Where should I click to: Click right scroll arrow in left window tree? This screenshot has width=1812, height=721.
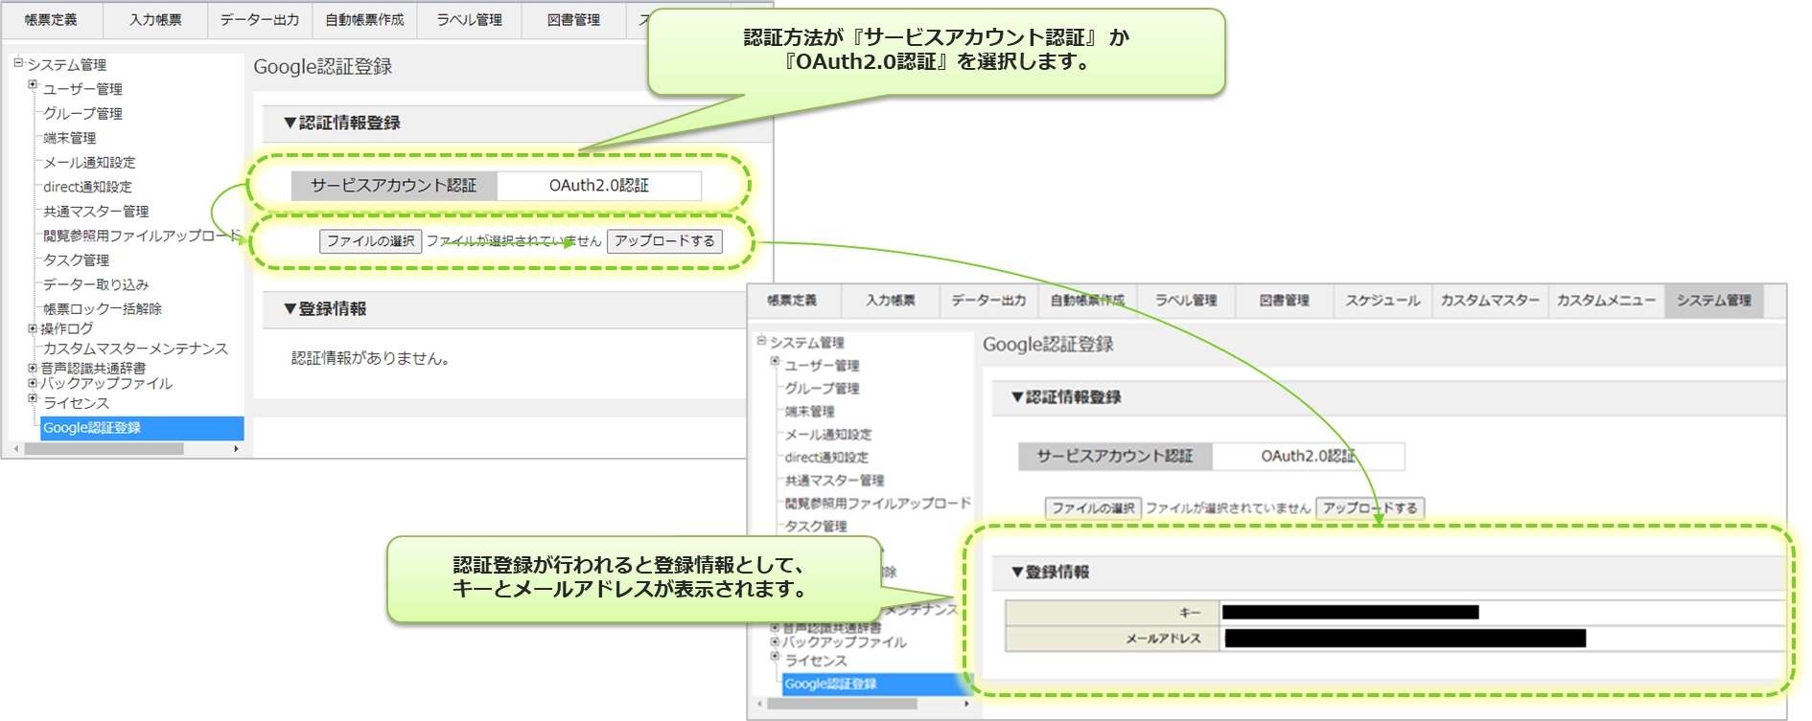pyautogui.click(x=236, y=448)
